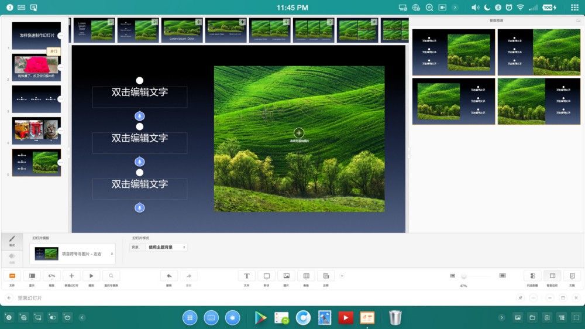Select the first slide thumbnail in sidebar
585x329 pixels.
(36, 36)
